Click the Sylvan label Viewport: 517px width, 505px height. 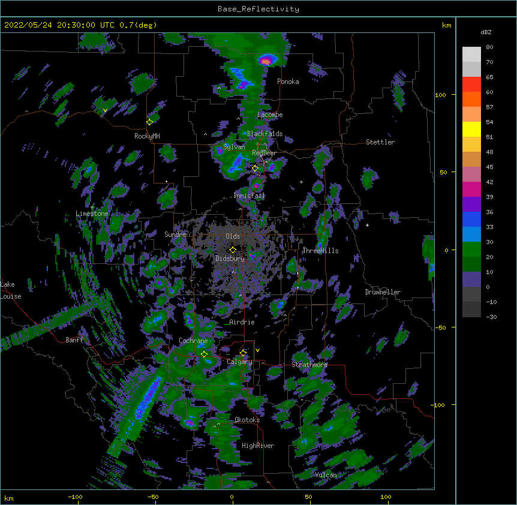coord(234,147)
